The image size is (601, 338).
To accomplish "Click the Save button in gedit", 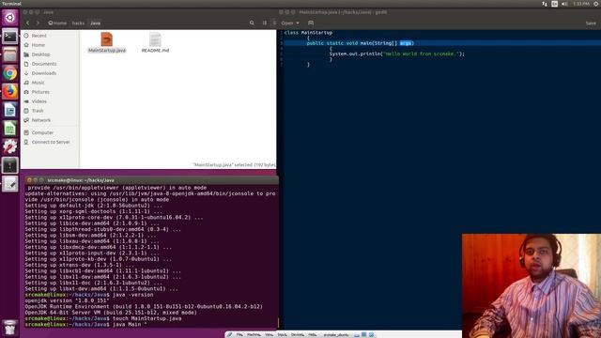I will [x=591, y=23].
